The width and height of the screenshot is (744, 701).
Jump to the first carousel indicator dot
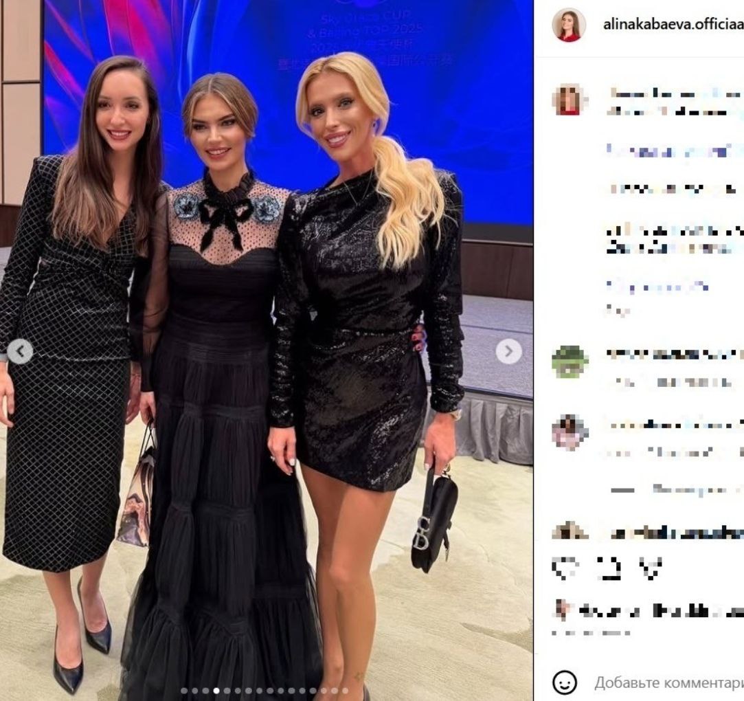[x=183, y=691]
